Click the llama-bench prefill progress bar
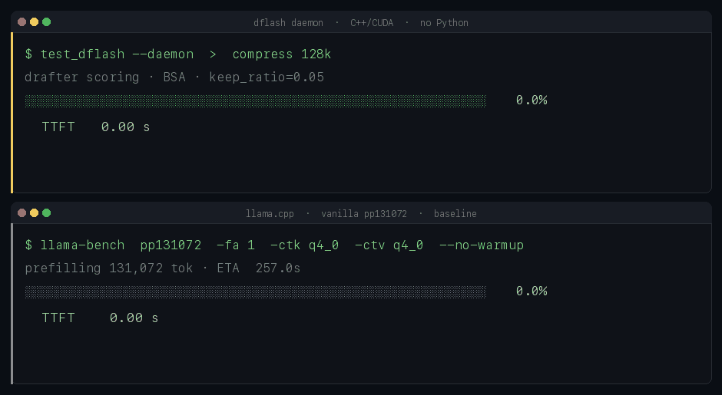Viewport: 722px width, 395px height. pos(256,291)
